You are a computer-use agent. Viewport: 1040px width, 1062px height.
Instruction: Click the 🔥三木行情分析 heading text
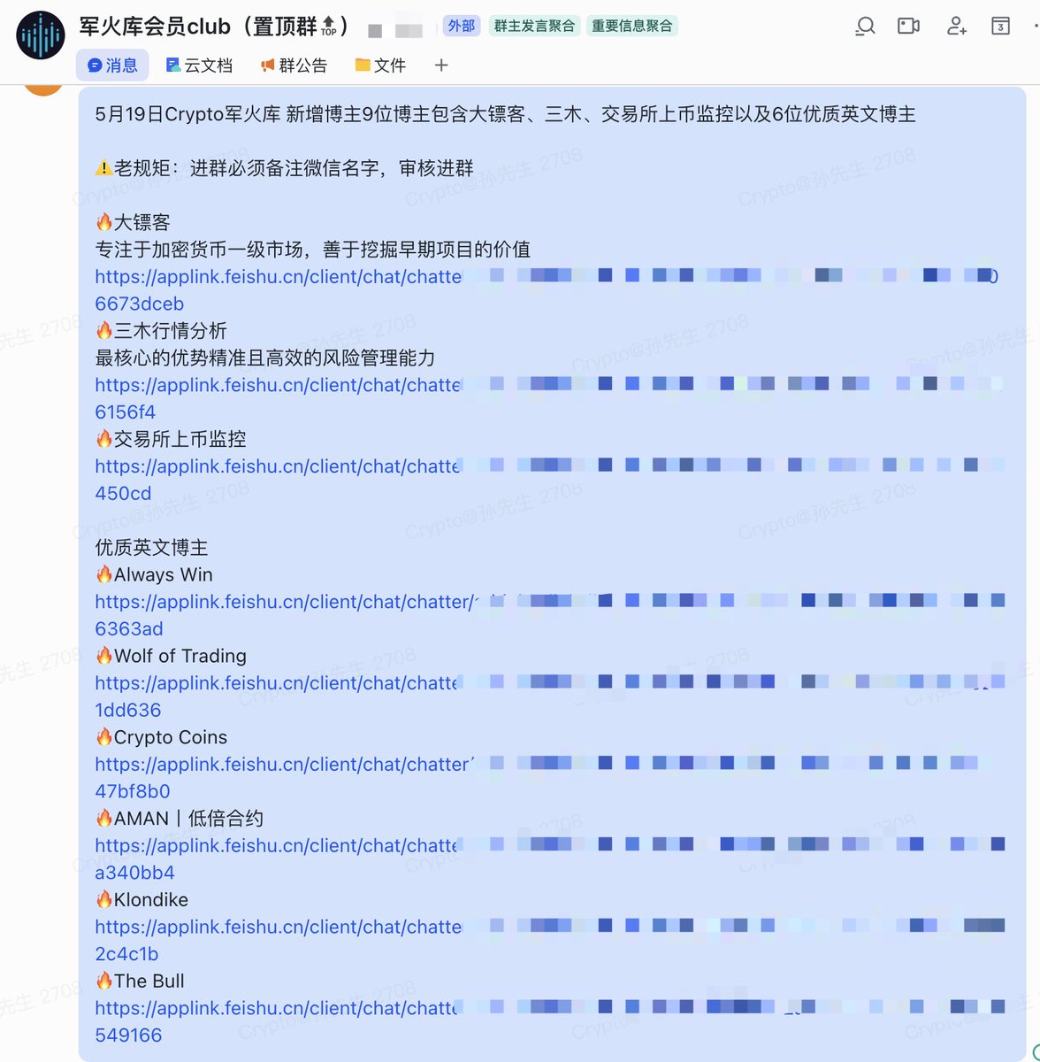tap(161, 331)
